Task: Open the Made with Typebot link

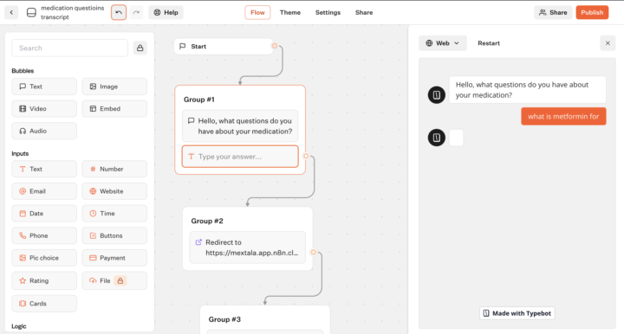Action: tap(517, 313)
